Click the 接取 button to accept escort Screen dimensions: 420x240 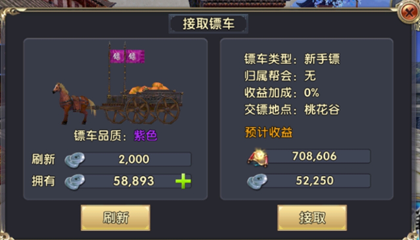pyautogui.click(x=312, y=218)
